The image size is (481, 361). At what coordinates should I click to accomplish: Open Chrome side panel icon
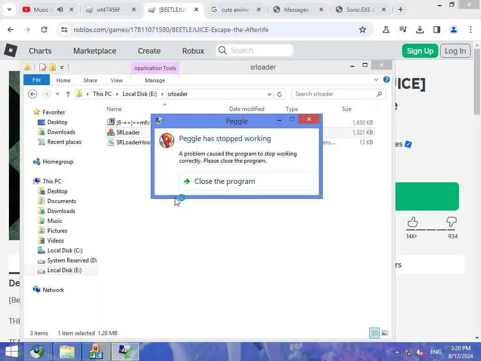[x=437, y=30]
